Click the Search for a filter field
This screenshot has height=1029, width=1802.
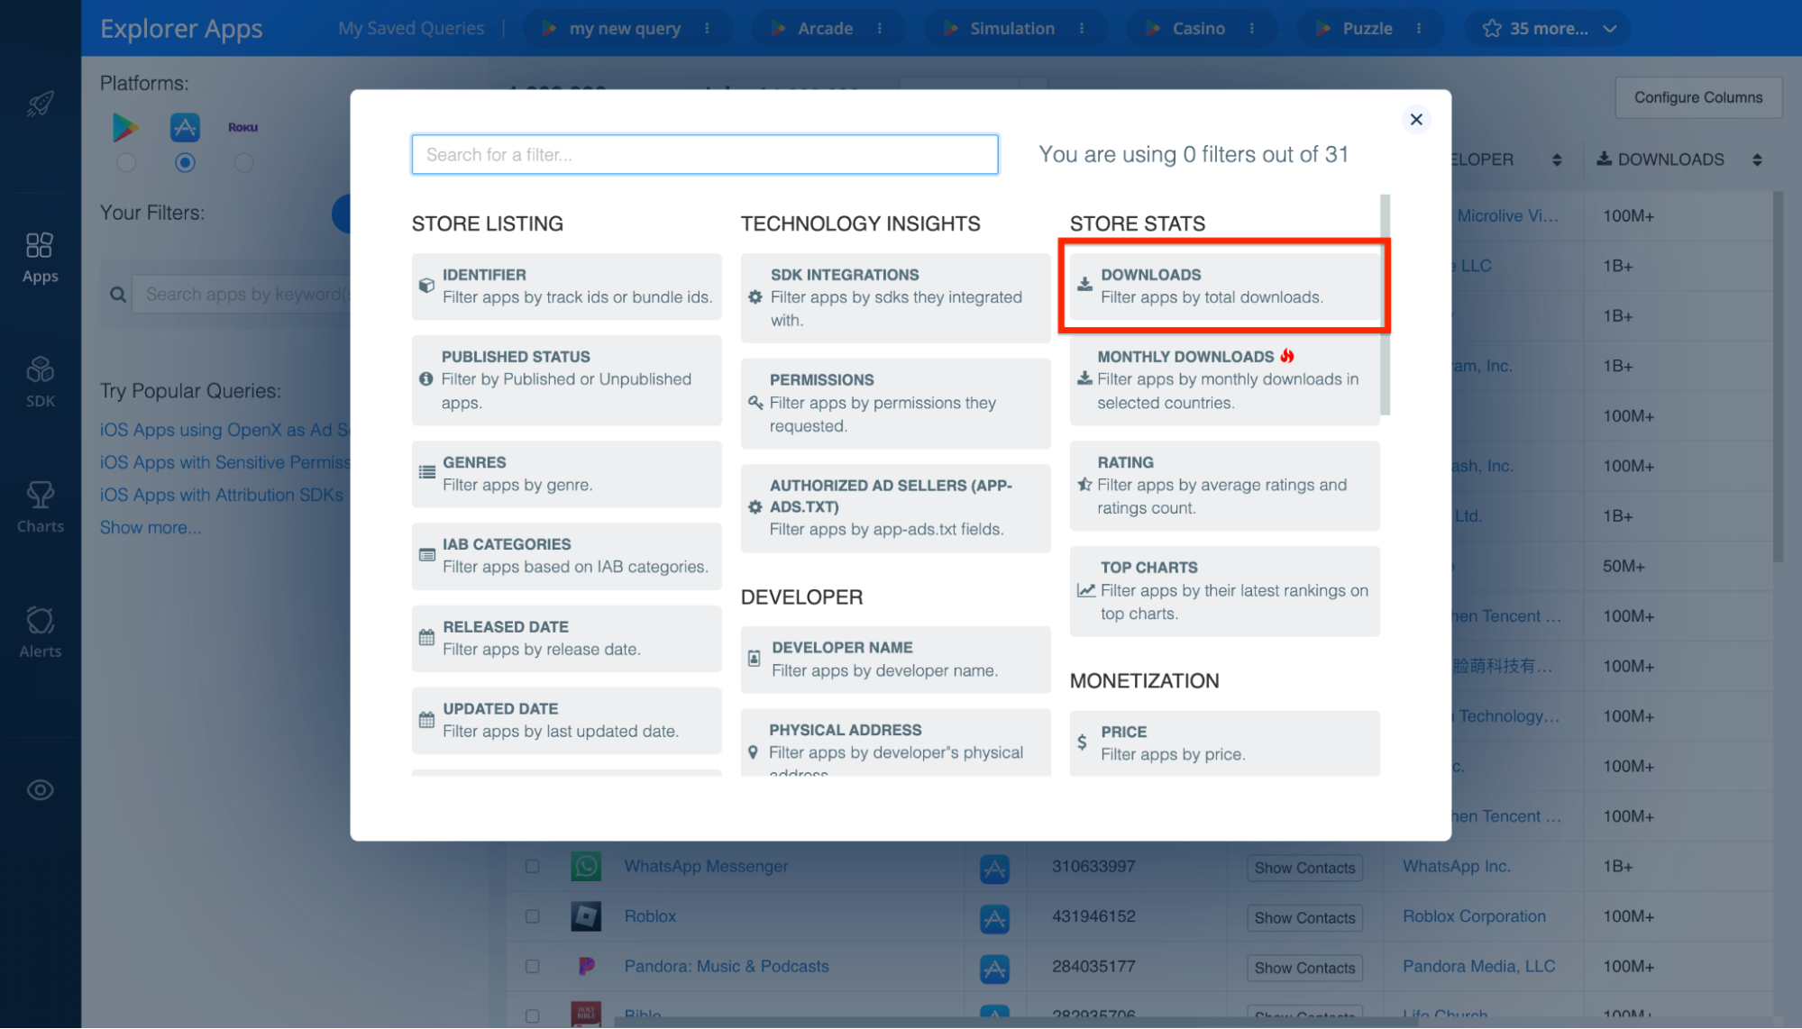point(704,154)
